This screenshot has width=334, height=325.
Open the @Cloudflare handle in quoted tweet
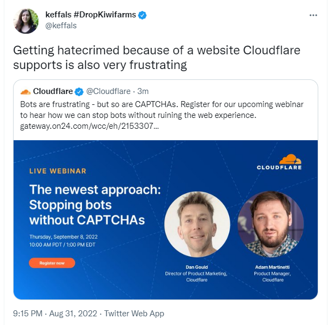pos(109,91)
